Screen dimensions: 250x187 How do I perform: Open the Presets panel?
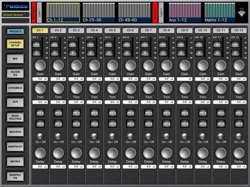point(15,31)
